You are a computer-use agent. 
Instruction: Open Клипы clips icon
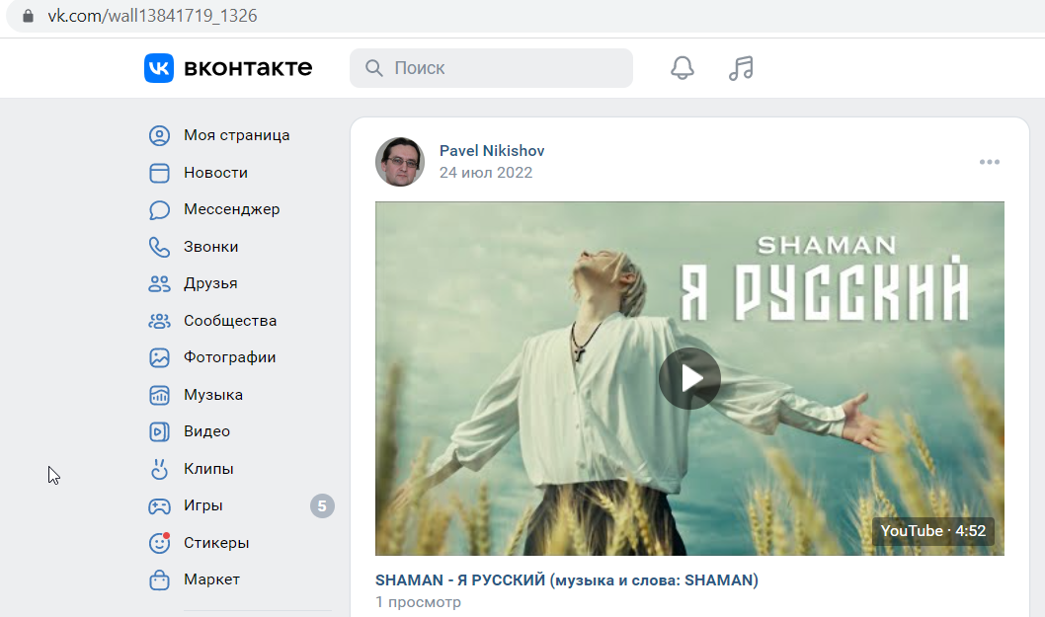[159, 469]
